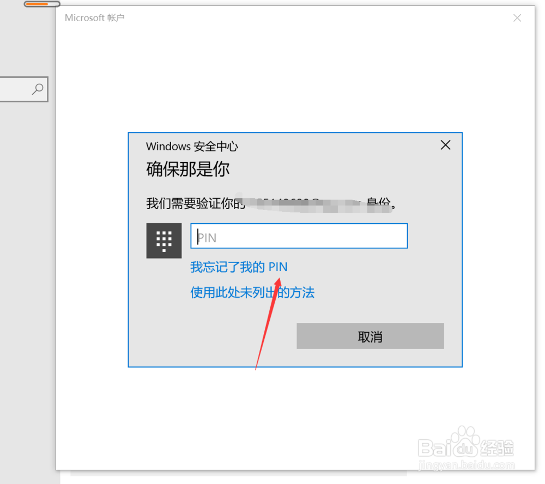Activate the left-side search input
This screenshot has width=545, height=484.
(x=19, y=89)
